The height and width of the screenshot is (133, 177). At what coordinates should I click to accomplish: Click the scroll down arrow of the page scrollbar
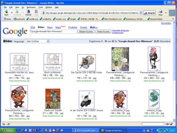coord(174,120)
